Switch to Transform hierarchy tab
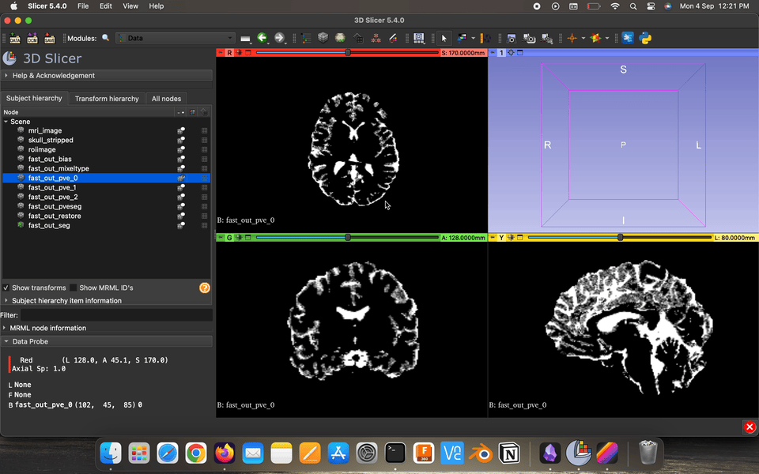The height and width of the screenshot is (474, 759). point(107,99)
